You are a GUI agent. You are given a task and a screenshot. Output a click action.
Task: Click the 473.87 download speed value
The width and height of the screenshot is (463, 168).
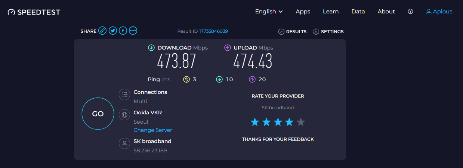[176, 61]
